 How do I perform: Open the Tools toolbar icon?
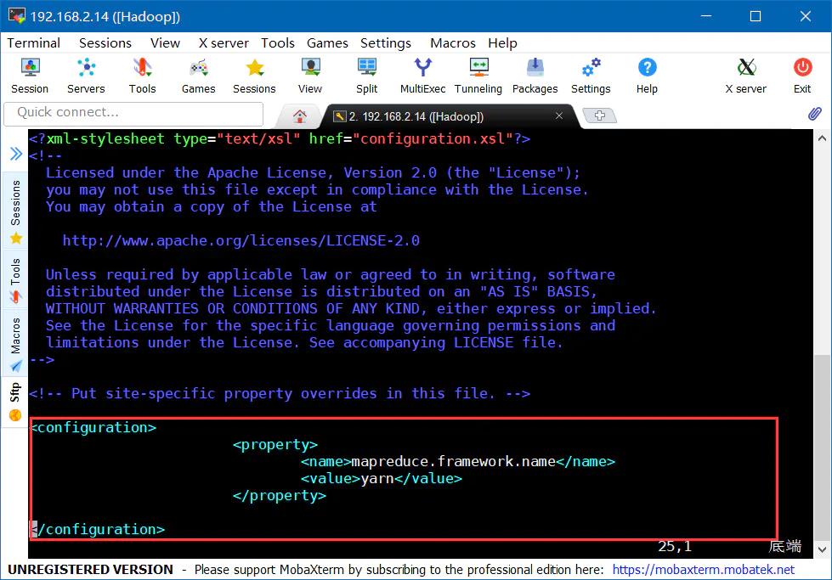pos(142,76)
